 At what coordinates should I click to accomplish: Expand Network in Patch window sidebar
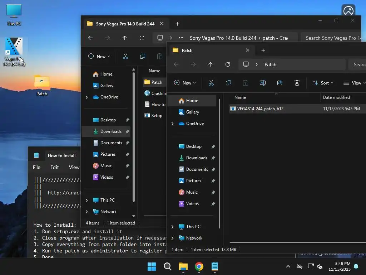click(173, 238)
